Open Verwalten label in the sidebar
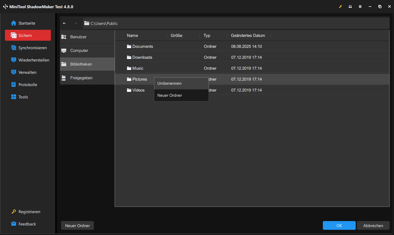 [27, 72]
